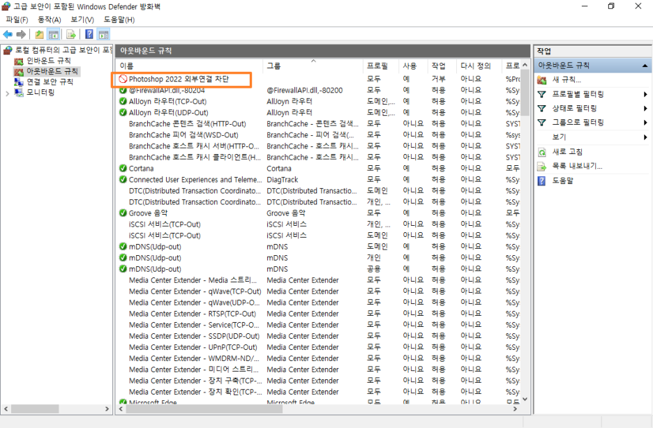Select 아웃바운드 규칙 in the tree
The image size is (653, 428).
pyautogui.click(x=52, y=72)
